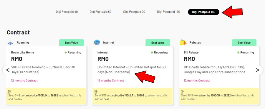Viewport: 265px width, 109px height.
Task: Click the 12 months Contract link under Roam Like Home
Action: 24,80
